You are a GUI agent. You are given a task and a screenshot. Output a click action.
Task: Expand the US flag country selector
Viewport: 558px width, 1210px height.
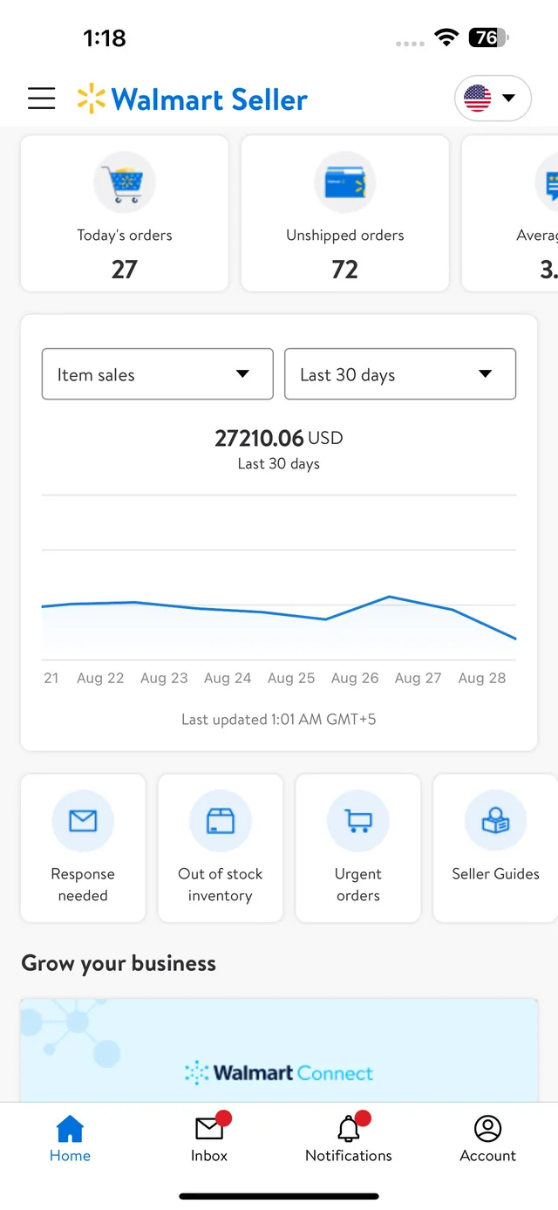(493, 99)
